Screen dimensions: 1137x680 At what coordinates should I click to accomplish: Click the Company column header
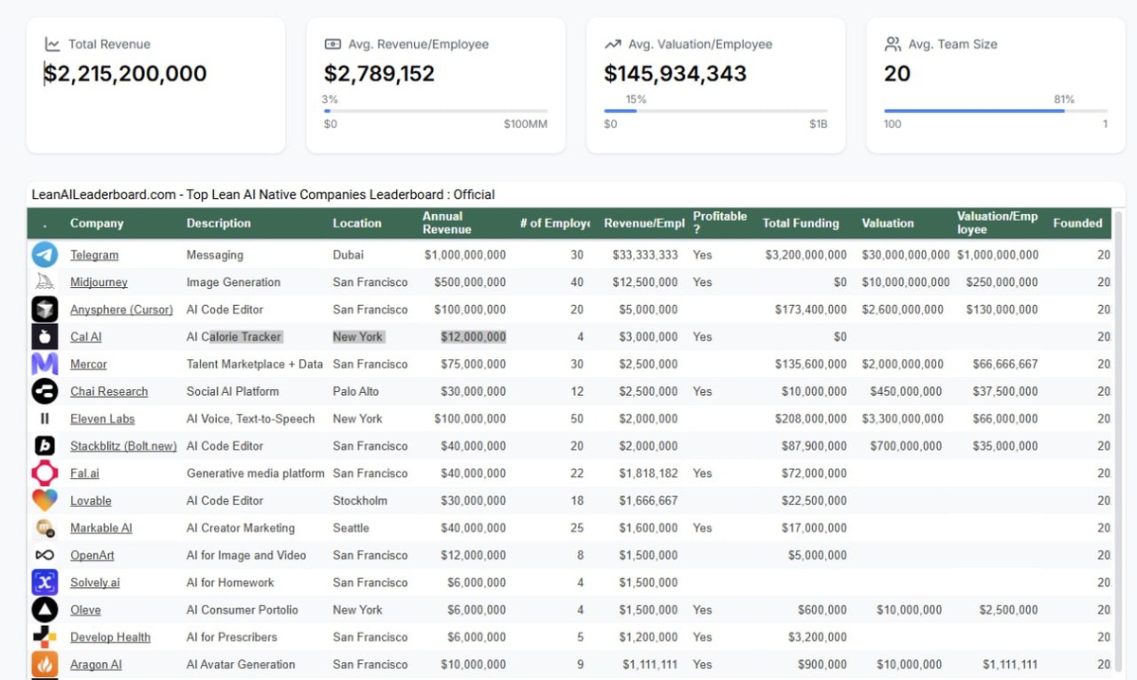coord(97,224)
